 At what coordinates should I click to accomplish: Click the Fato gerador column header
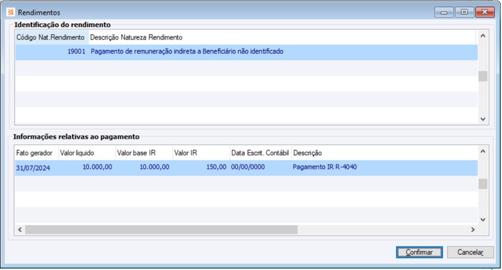36,153
